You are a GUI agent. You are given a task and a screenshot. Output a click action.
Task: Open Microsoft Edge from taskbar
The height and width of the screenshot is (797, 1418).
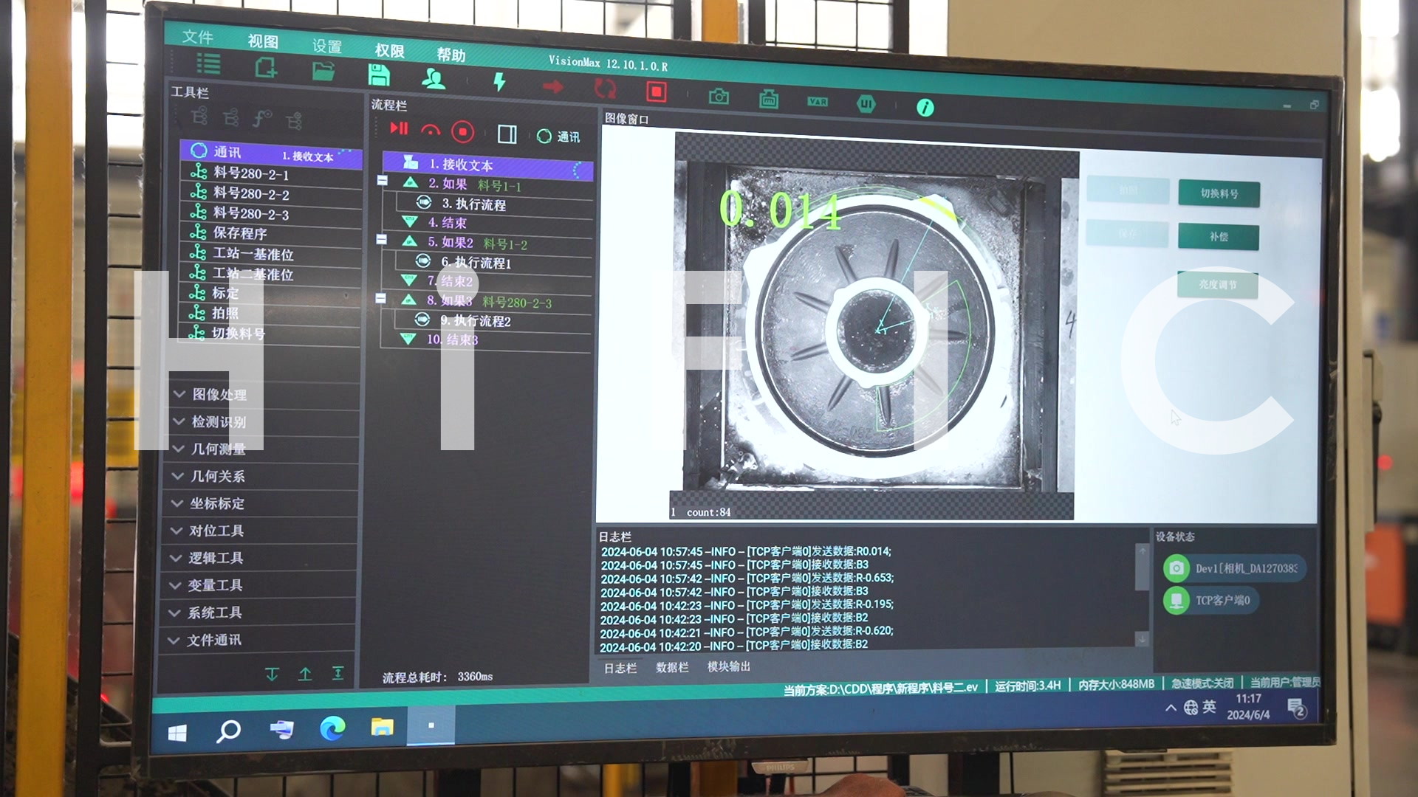(x=332, y=729)
